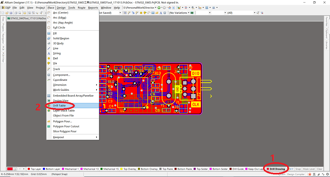Toggle the Top Paste layer tab
This screenshot has width=330, height=177.
[x=166, y=169]
